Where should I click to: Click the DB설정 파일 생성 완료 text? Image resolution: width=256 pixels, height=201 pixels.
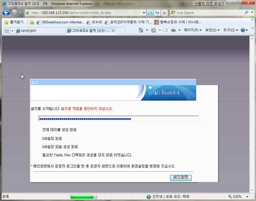tap(60, 147)
